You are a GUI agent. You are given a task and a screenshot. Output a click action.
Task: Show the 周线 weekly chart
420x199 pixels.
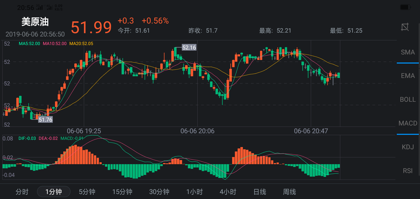pos(289,192)
